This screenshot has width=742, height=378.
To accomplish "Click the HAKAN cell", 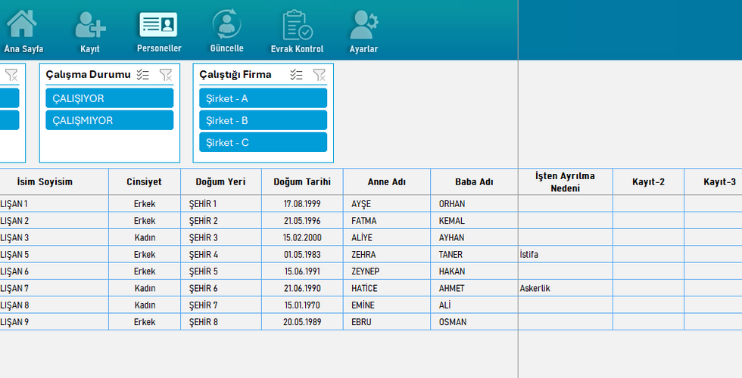I will [474, 271].
